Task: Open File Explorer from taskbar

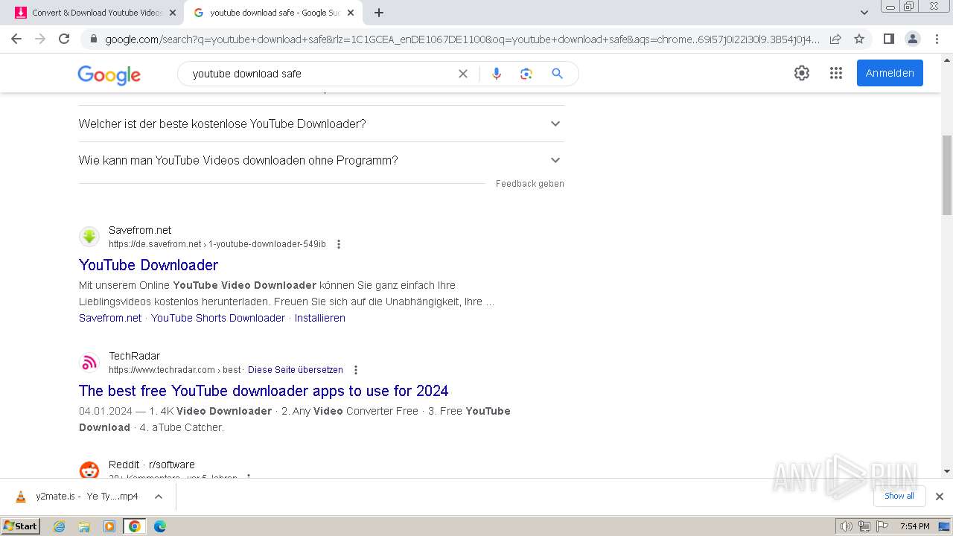Action: coord(84,526)
